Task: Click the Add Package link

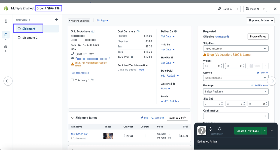Action: click(259, 85)
